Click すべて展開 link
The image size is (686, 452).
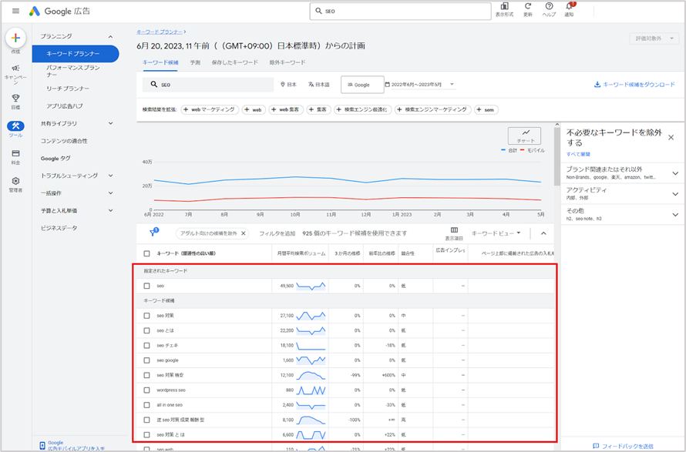tap(578, 154)
